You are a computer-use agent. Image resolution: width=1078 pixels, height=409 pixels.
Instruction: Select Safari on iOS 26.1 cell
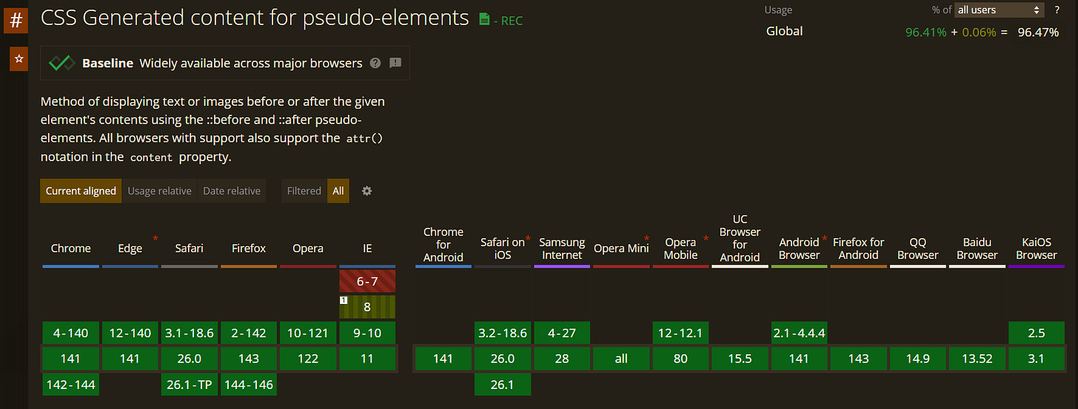point(503,385)
